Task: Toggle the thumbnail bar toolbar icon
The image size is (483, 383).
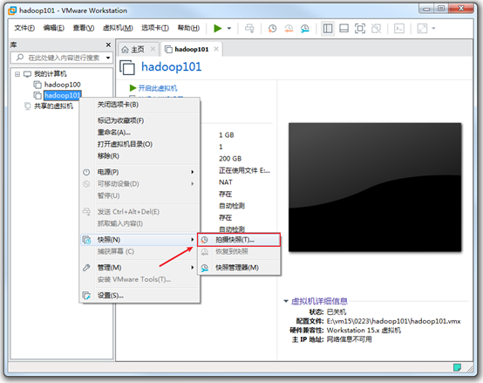Action: (x=344, y=28)
